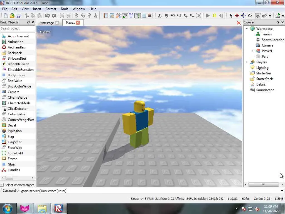This screenshot has width=285, height=214.
Task: Click the Search object field
Action: click(18, 28)
